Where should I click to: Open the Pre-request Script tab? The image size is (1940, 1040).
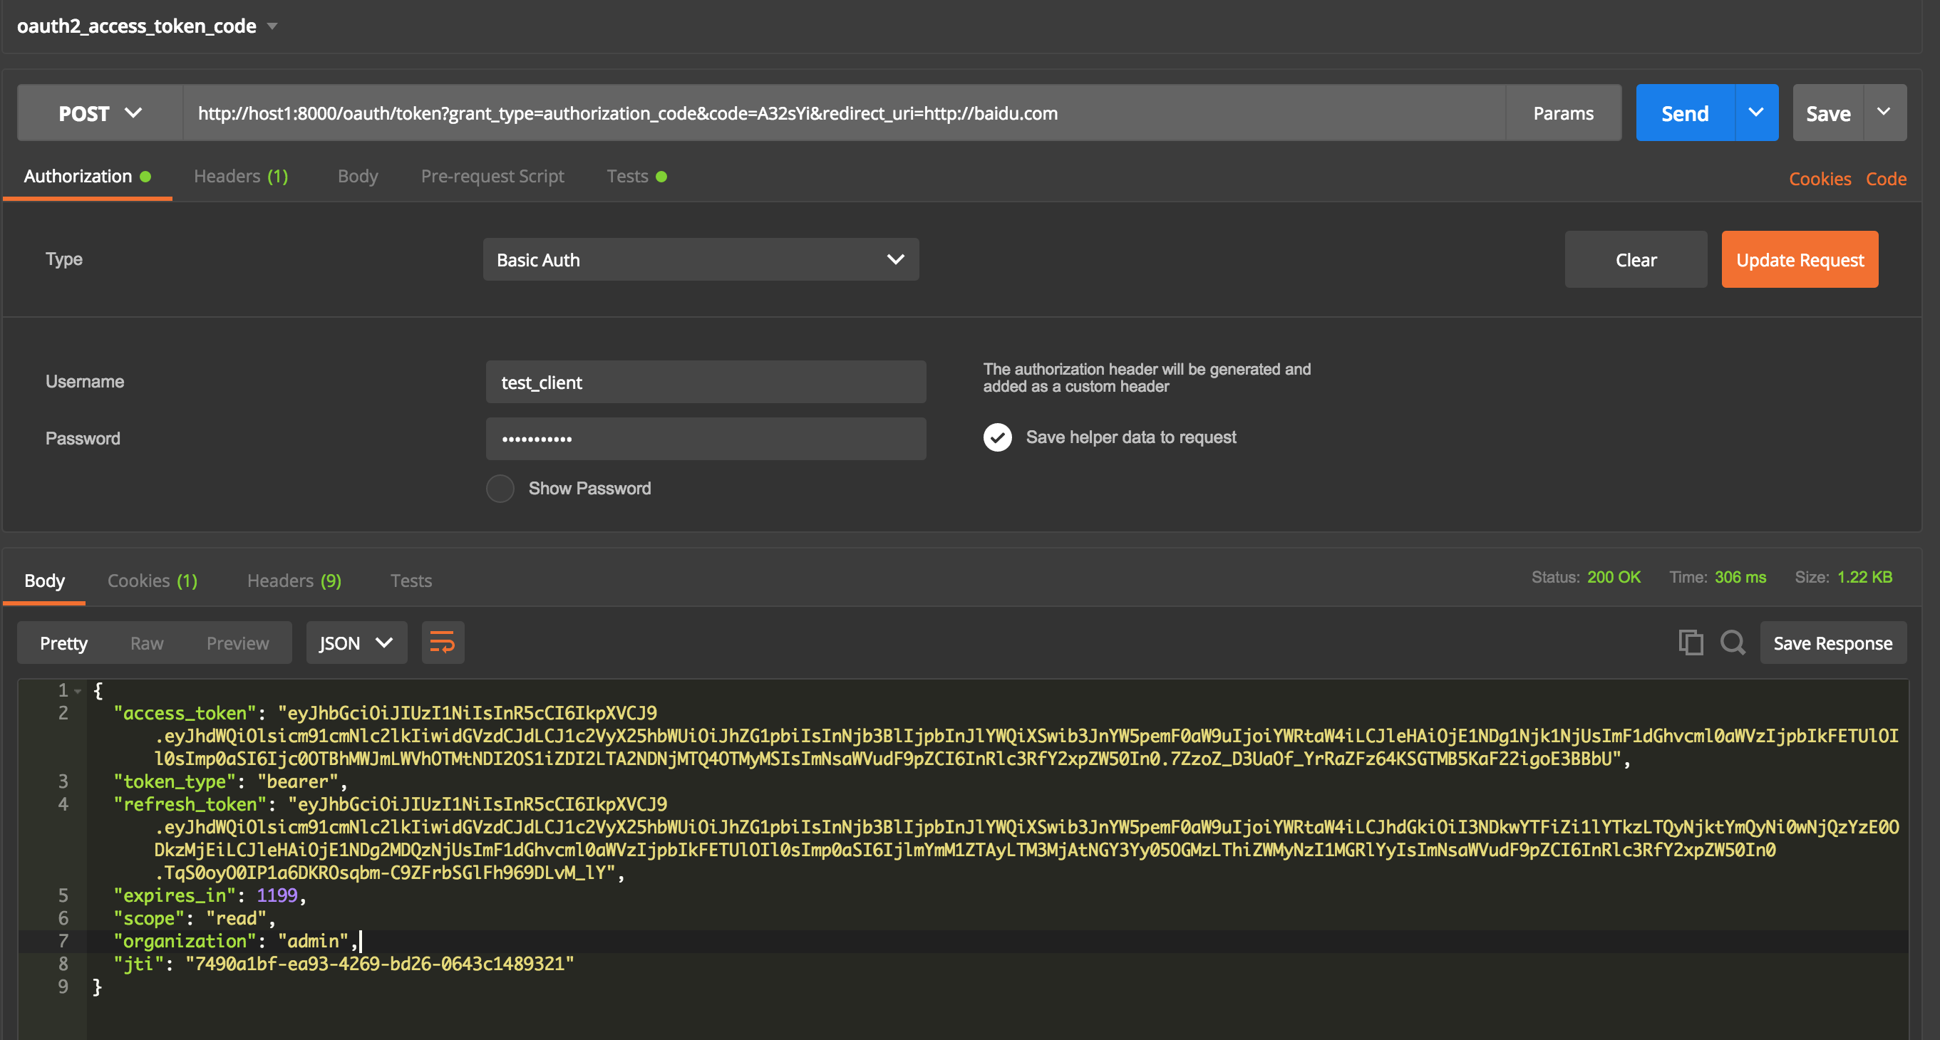tap(492, 176)
